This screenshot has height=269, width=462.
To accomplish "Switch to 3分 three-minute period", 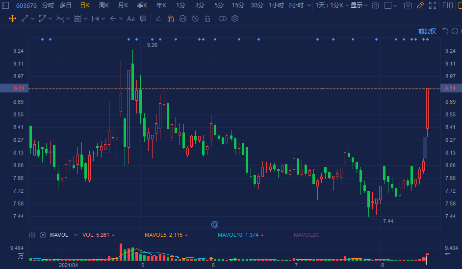I will point(200,5).
